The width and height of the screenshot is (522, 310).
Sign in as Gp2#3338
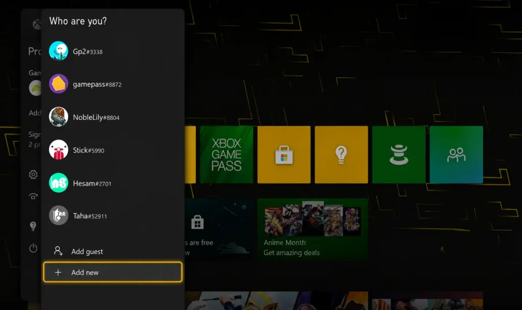click(x=113, y=51)
